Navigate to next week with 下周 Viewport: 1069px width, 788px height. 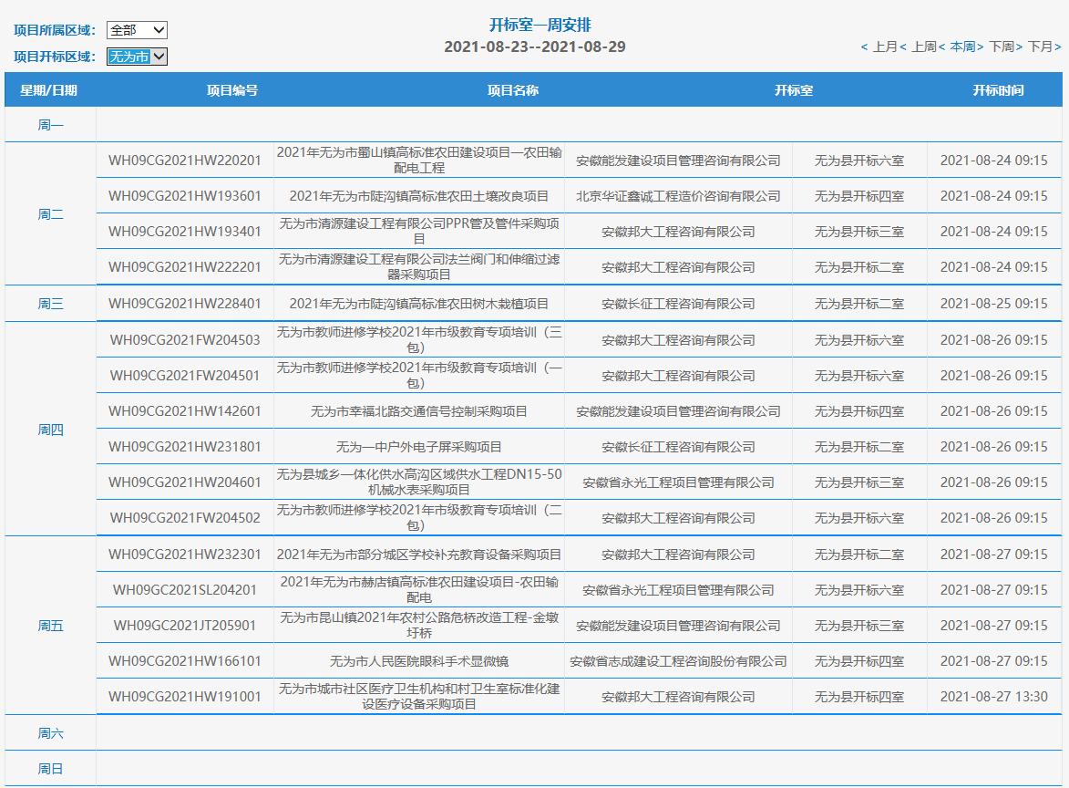(1002, 47)
